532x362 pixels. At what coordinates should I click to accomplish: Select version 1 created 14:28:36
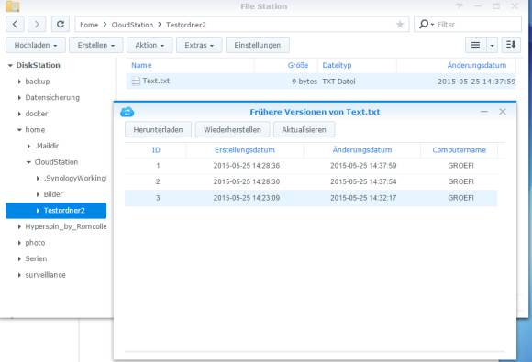point(311,166)
